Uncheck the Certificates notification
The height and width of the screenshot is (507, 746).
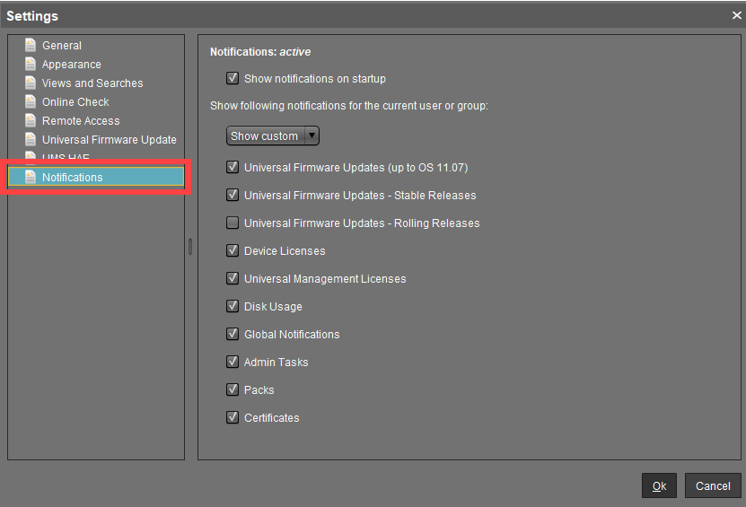[233, 417]
